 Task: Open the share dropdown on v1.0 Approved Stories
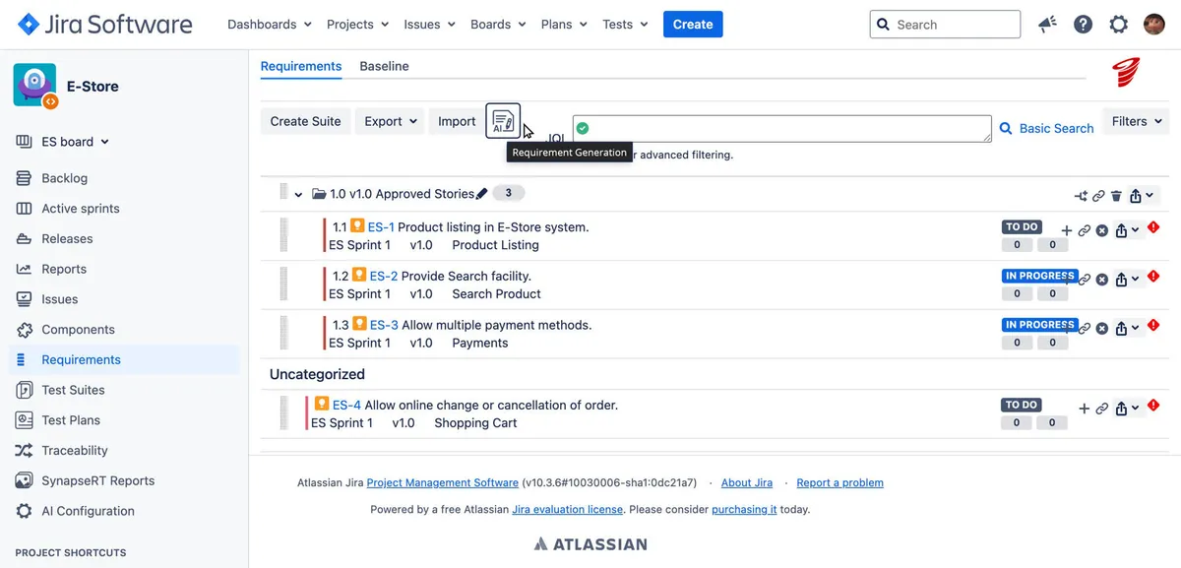tap(1141, 196)
